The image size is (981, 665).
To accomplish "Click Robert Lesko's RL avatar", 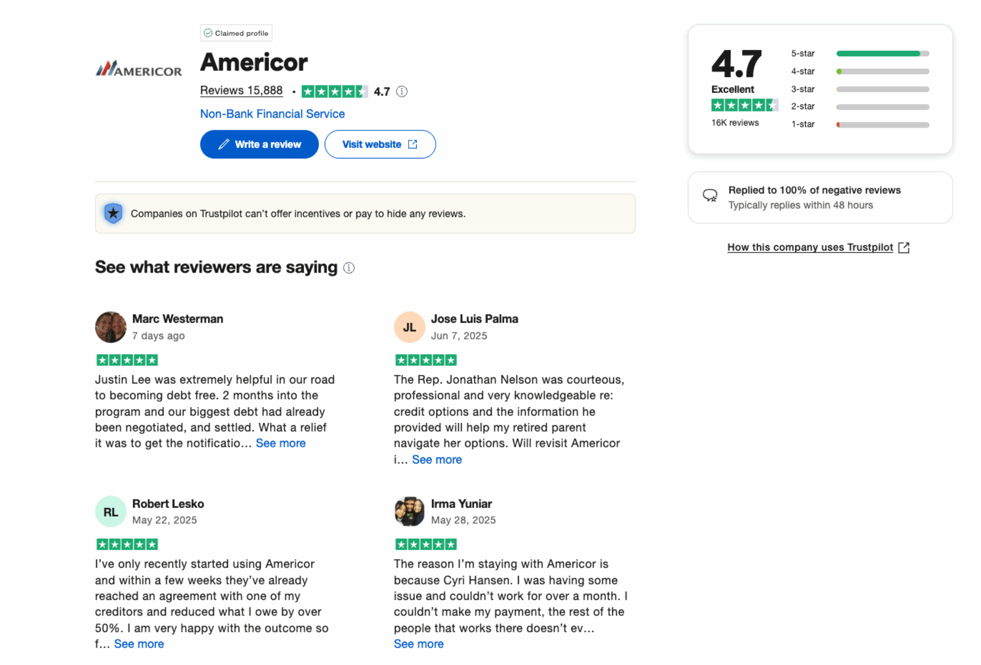I will [111, 512].
